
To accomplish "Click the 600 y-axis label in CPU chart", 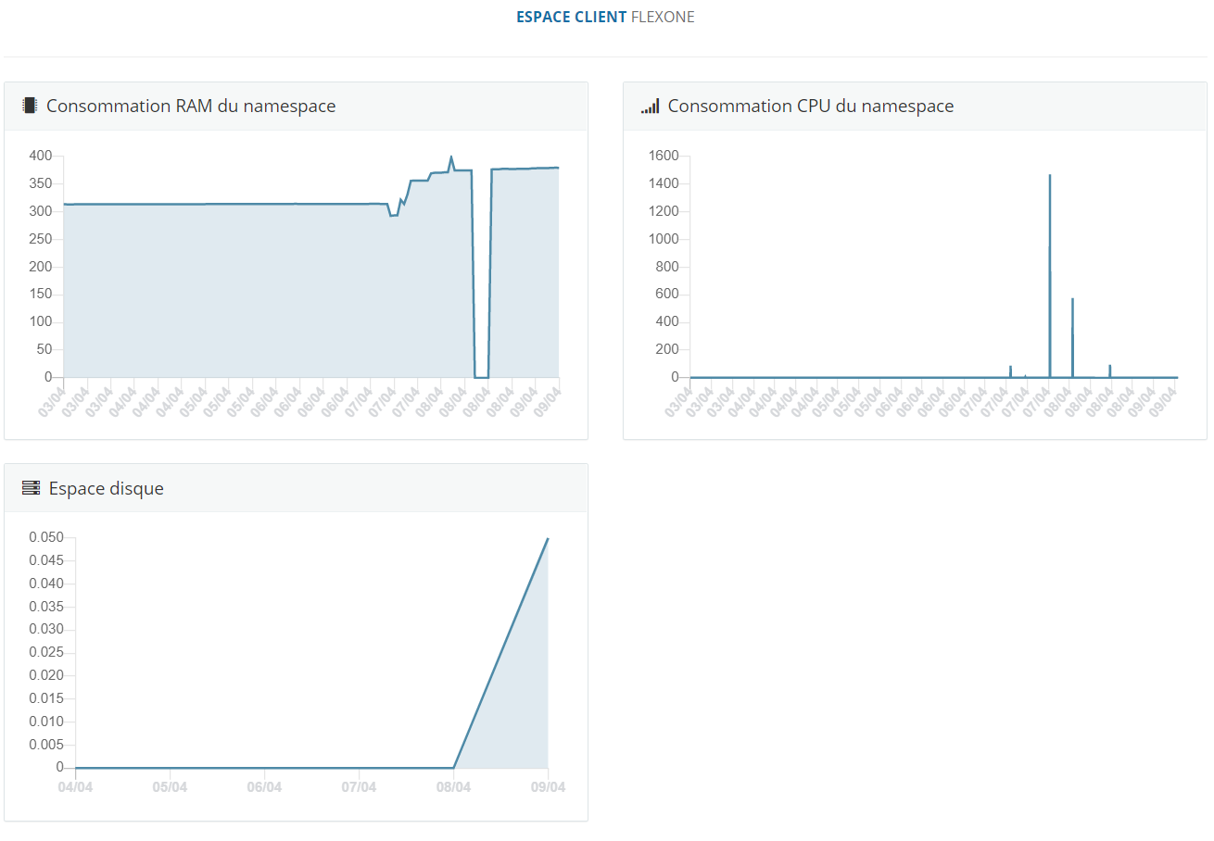I will (667, 295).
